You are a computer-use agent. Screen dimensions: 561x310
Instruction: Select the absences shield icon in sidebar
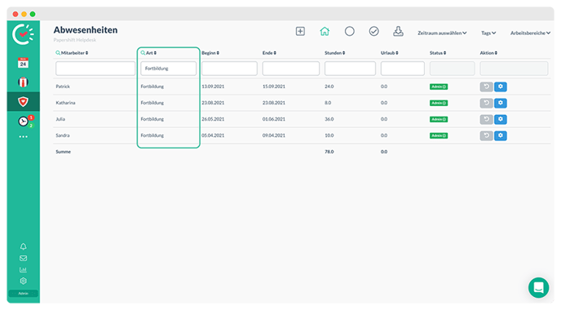tap(23, 102)
